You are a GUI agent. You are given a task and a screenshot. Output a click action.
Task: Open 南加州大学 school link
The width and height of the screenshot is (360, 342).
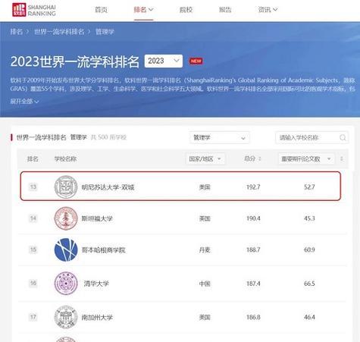[x=97, y=317]
